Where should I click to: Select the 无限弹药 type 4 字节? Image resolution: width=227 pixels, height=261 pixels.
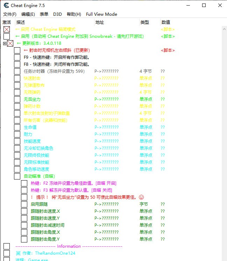pos(146,92)
